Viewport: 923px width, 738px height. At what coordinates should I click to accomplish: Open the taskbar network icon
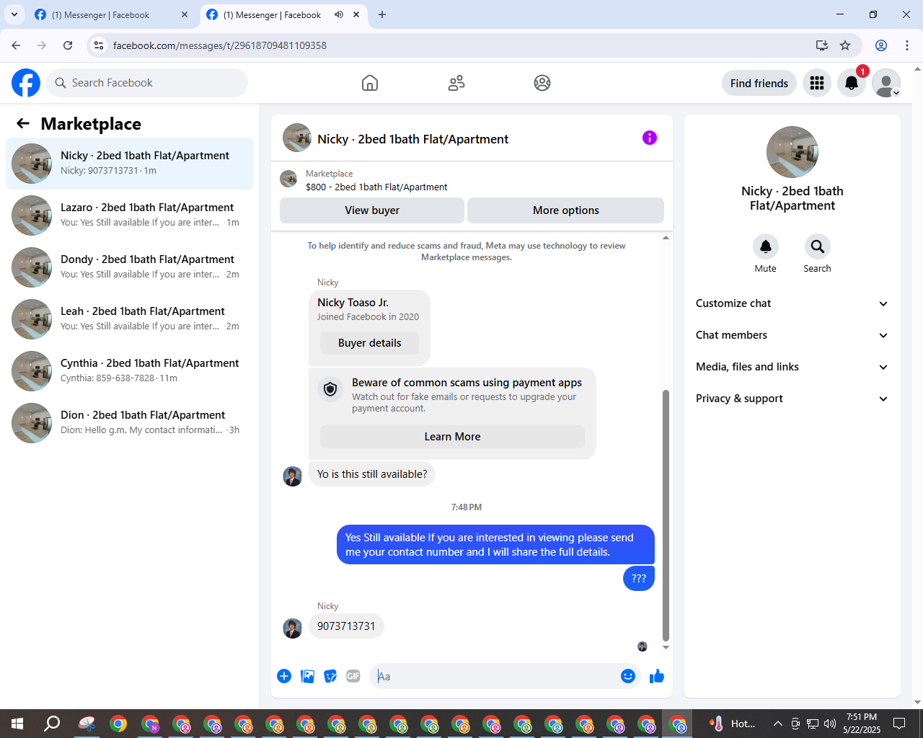click(x=813, y=724)
